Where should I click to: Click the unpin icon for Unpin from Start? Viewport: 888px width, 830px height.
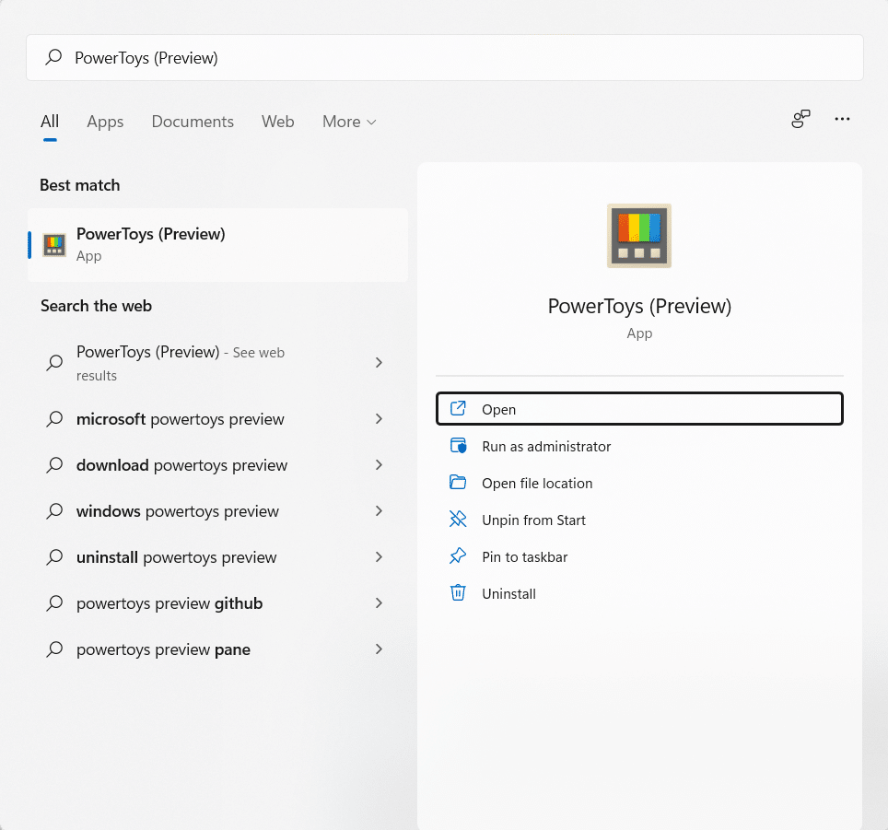click(458, 520)
